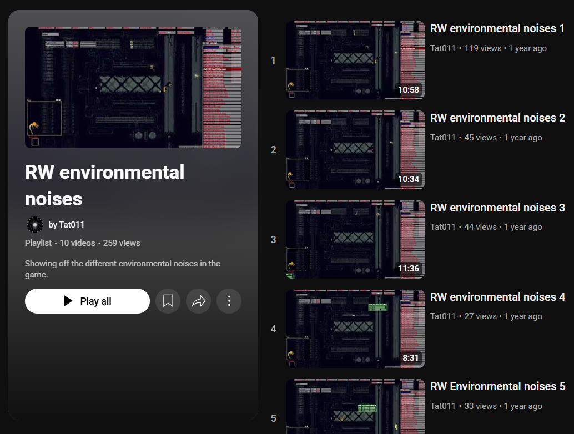Share the playlist via arrow icon
The image size is (574, 434).
(x=198, y=301)
